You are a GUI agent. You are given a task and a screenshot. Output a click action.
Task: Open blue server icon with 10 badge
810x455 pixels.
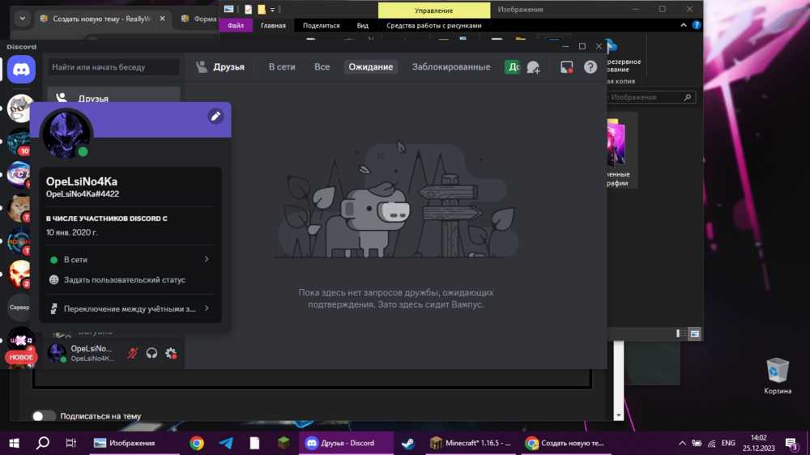19,142
